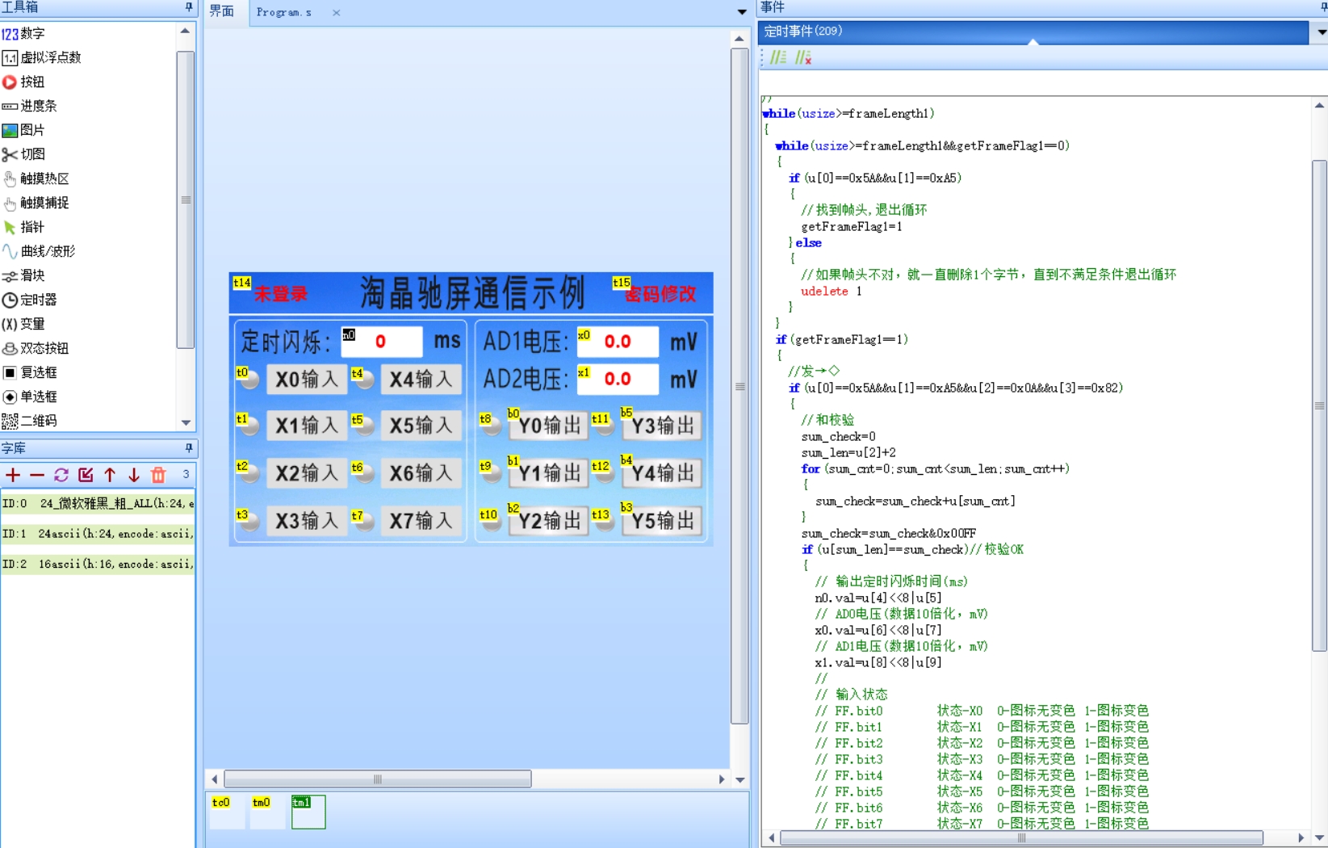Pin the 字库 font library panel

click(x=189, y=447)
